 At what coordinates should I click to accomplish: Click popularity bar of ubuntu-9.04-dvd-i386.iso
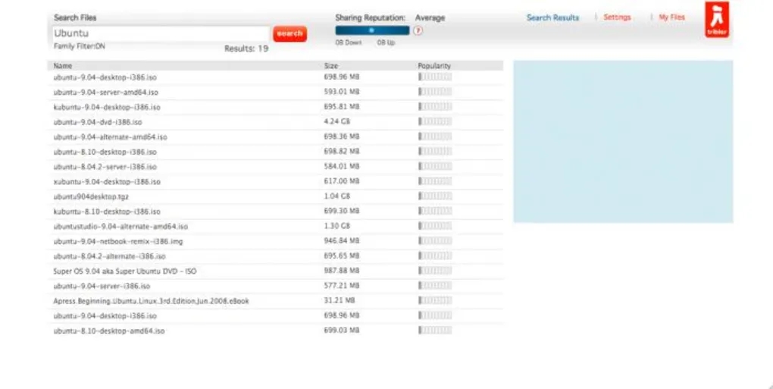click(435, 121)
